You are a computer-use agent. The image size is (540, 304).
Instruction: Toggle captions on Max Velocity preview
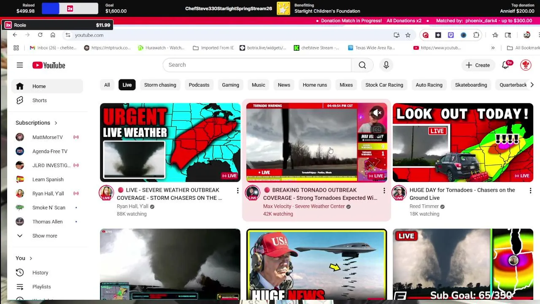pyautogui.click(x=377, y=130)
